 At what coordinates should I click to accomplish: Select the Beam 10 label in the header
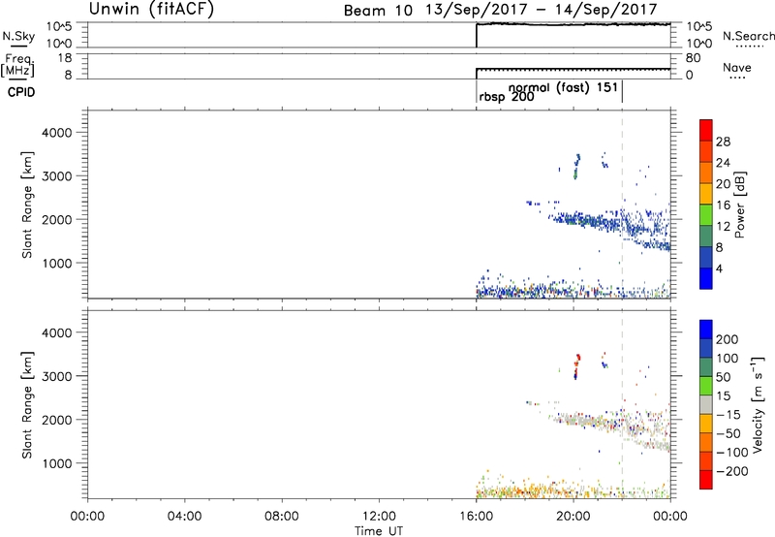tap(378, 11)
